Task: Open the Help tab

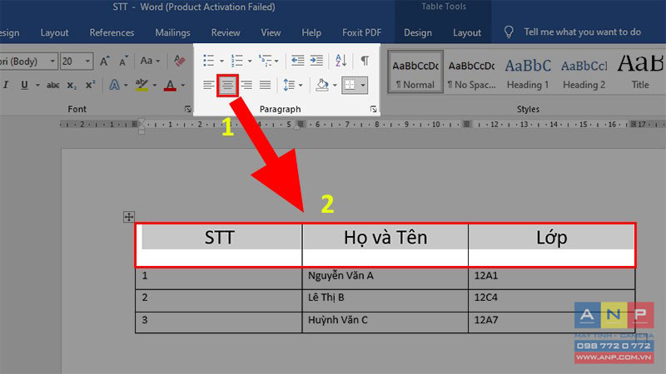Action: pos(311,32)
